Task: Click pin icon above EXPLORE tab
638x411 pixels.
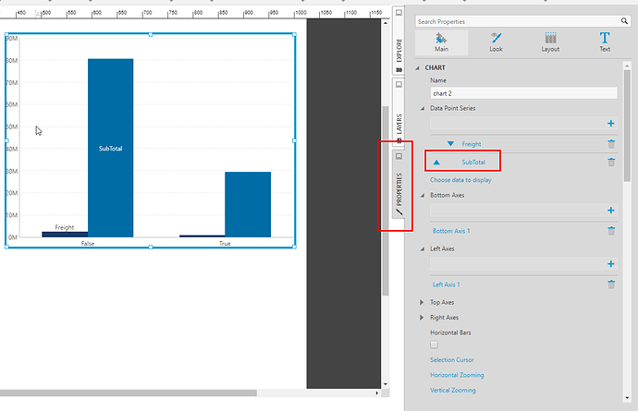Action: pyautogui.click(x=399, y=13)
